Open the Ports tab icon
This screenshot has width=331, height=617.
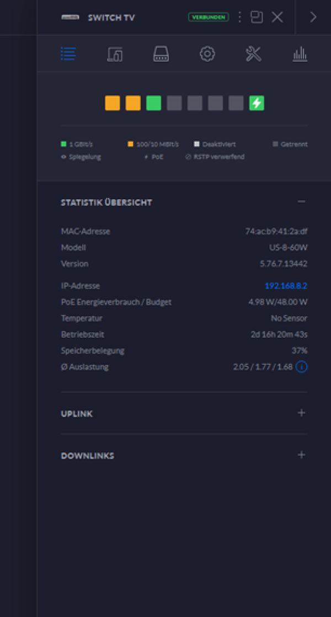pos(161,54)
